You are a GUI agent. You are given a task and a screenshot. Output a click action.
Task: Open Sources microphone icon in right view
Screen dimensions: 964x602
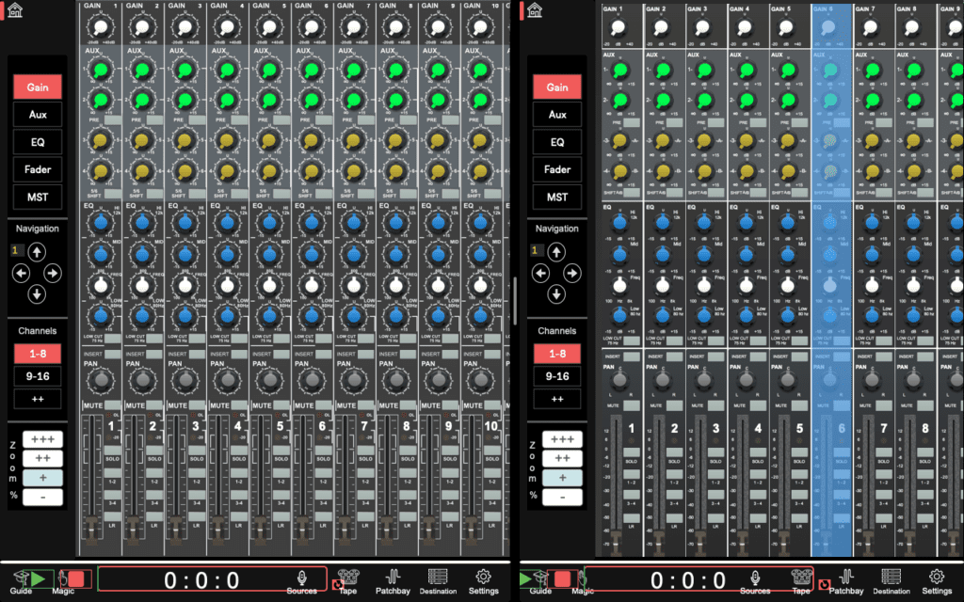(755, 578)
